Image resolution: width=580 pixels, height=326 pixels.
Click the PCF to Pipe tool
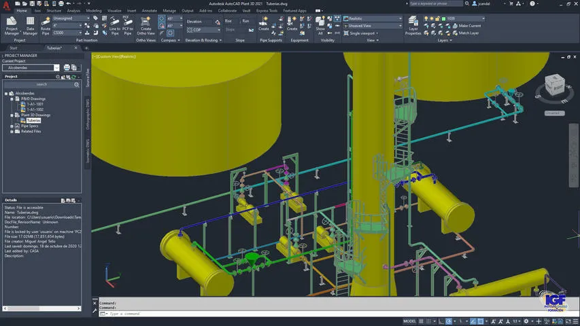pyautogui.click(x=128, y=26)
